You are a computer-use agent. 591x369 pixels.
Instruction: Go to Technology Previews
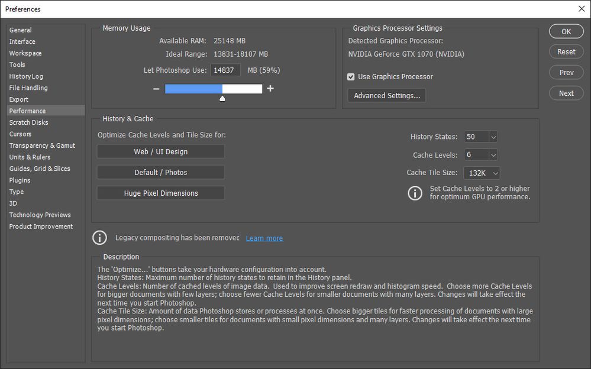(x=46, y=215)
